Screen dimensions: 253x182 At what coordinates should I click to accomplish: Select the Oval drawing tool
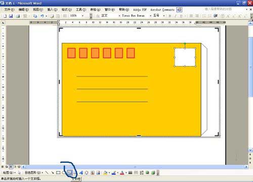(63, 172)
